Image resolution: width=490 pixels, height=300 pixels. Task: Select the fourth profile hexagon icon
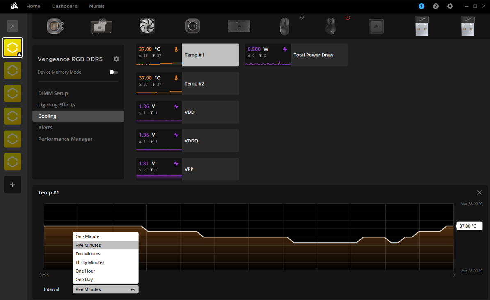(12, 116)
